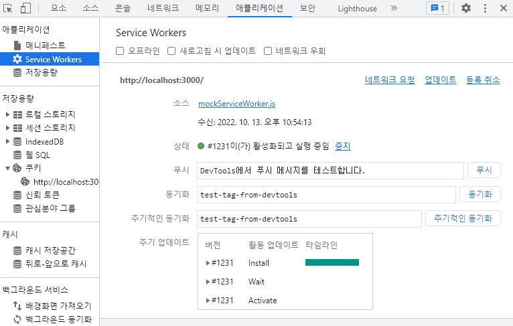
Task: Switch to the 메모리 tab
Action: pyautogui.click(x=208, y=8)
